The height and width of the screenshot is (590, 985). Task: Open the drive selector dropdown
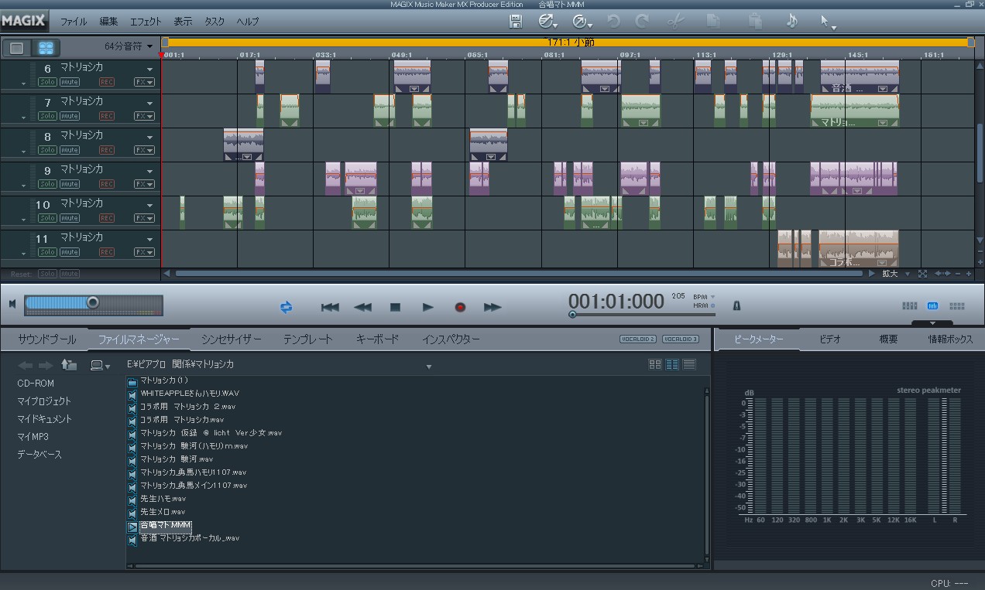pos(101,365)
